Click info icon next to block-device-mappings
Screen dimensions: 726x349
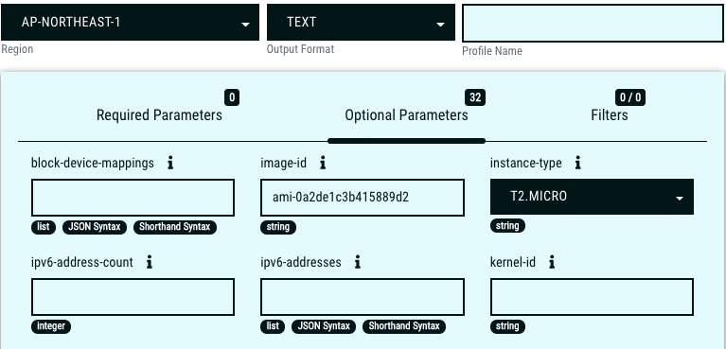point(170,163)
